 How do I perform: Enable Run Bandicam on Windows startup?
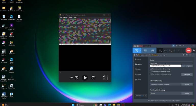tap(151, 74)
